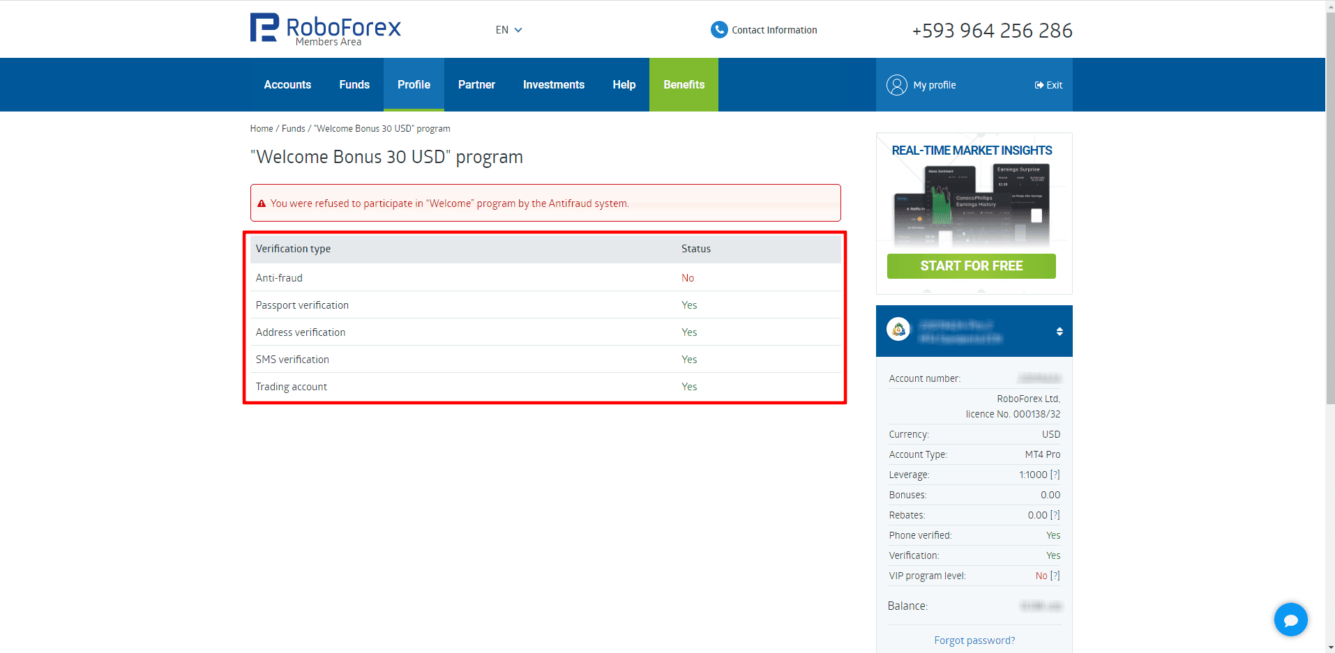Screen dimensions: 1335x653
Task: Click the Leverage value 1:1000
Action: (x=1033, y=475)
